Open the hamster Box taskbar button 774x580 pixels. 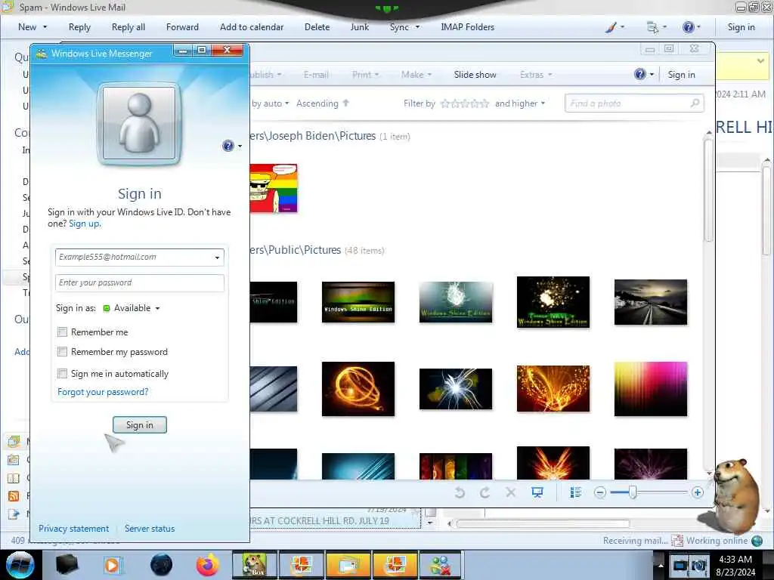click(x=255, y=565)
